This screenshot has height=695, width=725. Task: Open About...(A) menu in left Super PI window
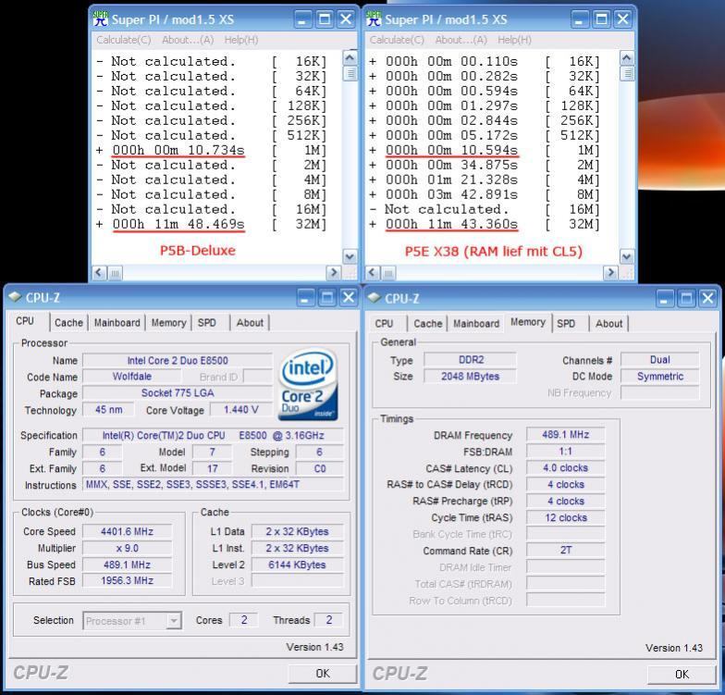pos(188,40)
